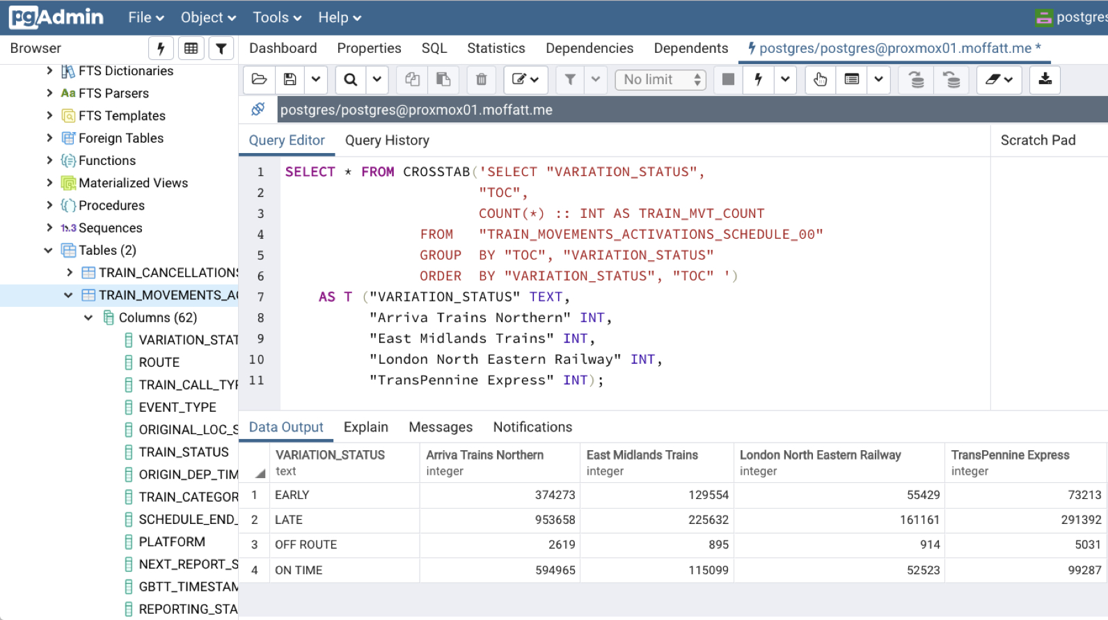This screenshot has height=620, width=1108.
Task: Click the Filter funnel icon in query toolbar
Action: (x=570, y=79)
